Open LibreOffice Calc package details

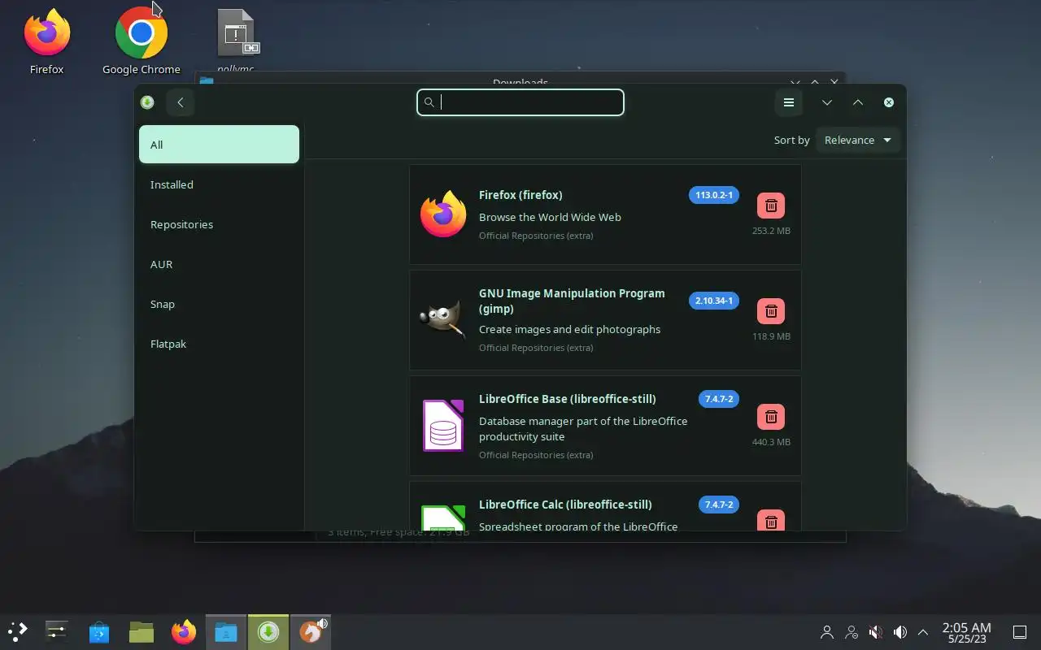605,506
